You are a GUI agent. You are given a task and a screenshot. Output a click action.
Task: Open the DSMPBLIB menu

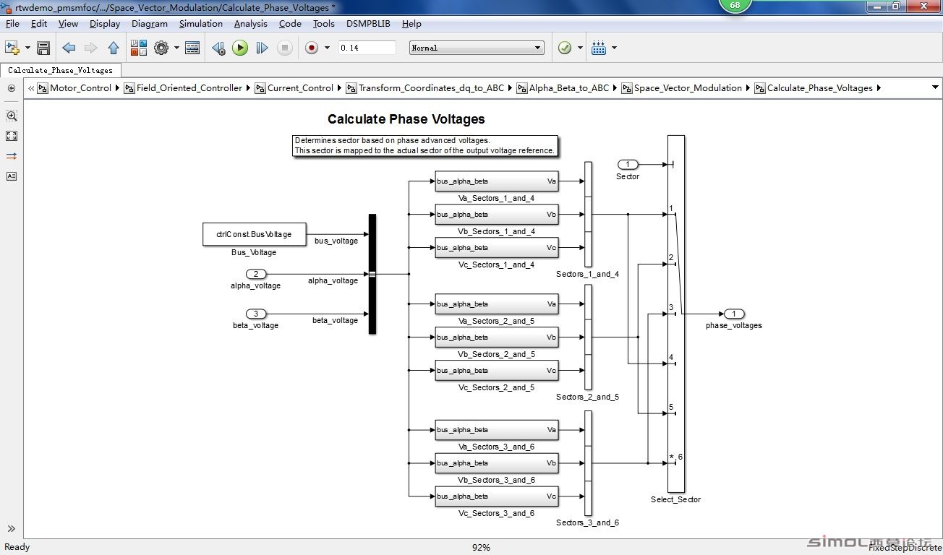tap(368, 24)
